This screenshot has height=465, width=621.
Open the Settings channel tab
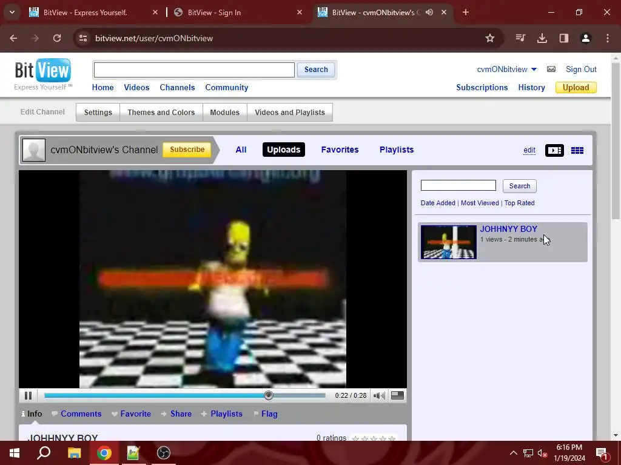point(98,112)
